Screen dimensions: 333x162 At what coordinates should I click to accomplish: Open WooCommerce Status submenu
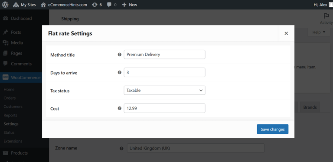coord(9,132)
